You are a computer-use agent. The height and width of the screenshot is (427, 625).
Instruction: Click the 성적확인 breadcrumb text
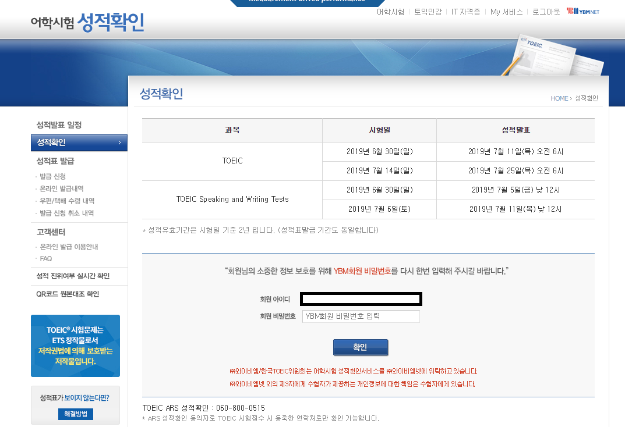[x=587, y=98]
